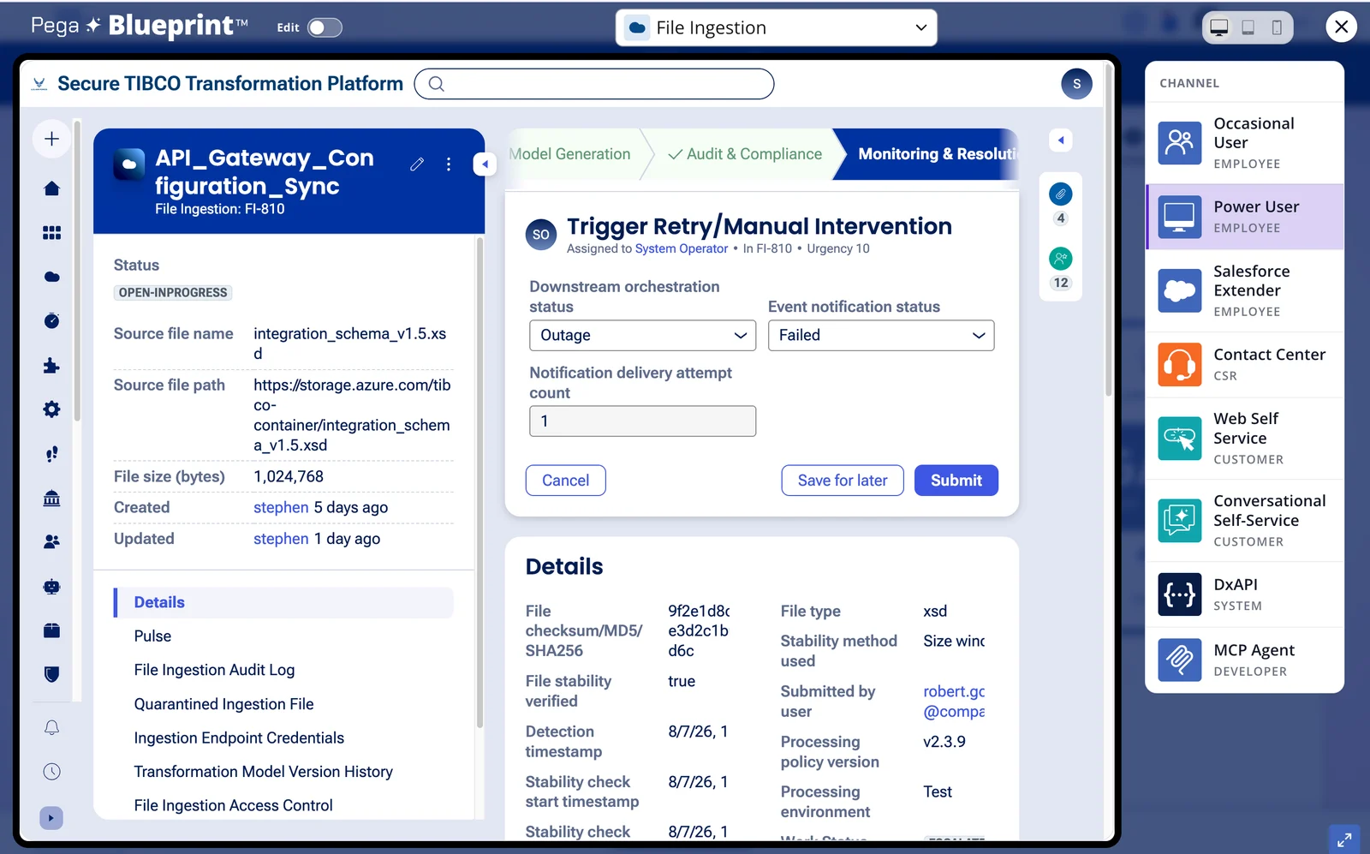Screen dimensions: 1370x854
Task: Choose Power User channel
Action: point(1244,217)
